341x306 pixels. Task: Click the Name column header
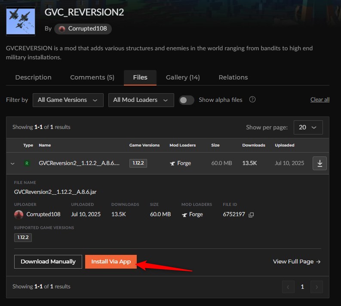45,145
